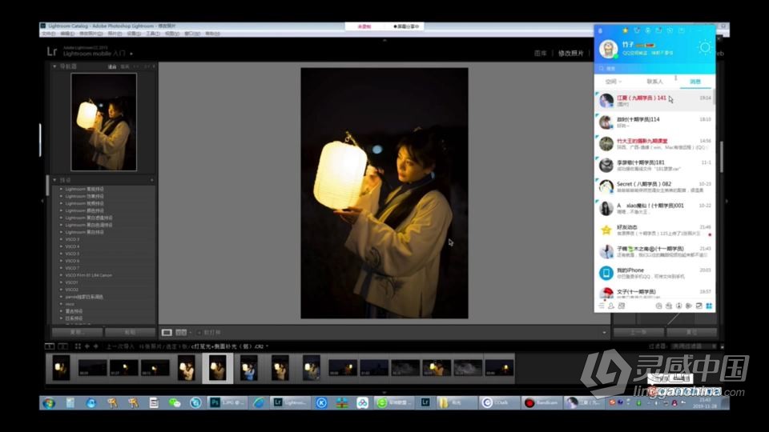Switch to QQ 消息 tab
Viewport: 769px width, 432px height.
click(695, 82)
